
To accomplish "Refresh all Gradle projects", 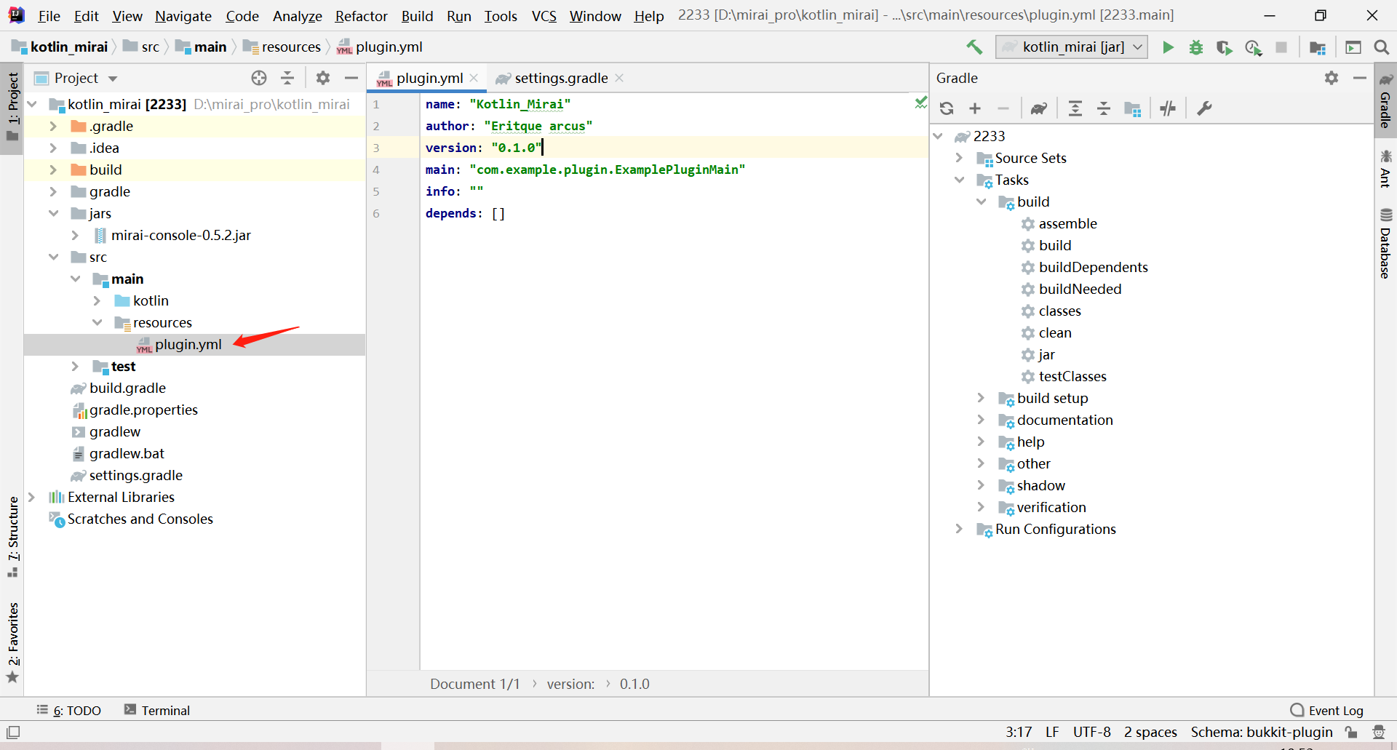I will 947,108.
